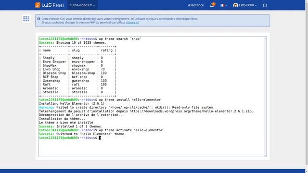
Task: Click the 'gutenshop' slug
Action: tap(80, 81)
